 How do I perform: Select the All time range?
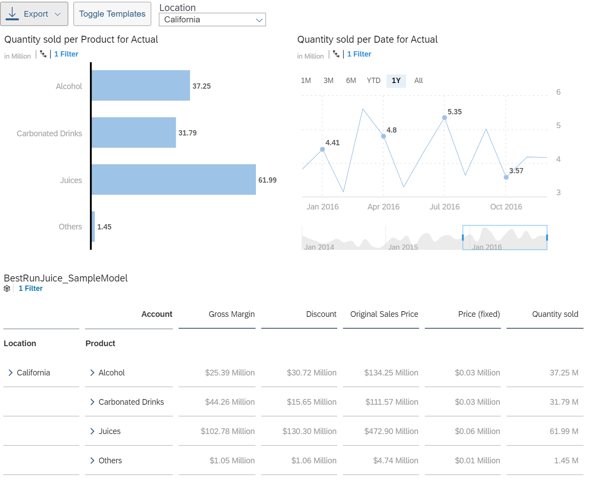tap(419, 81)
